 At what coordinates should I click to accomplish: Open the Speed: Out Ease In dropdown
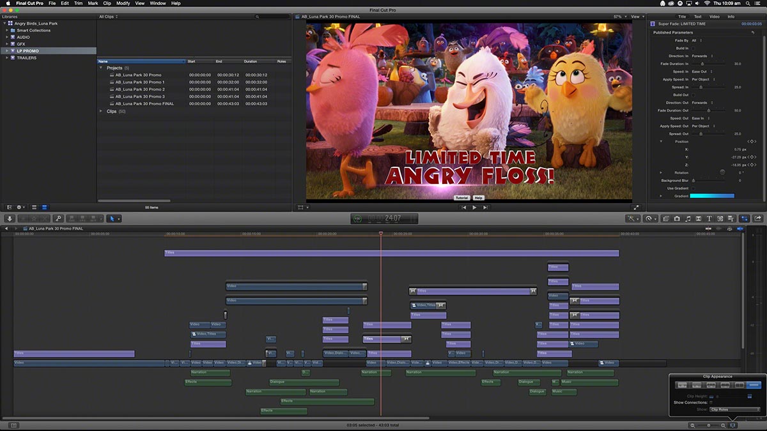point(699,118)
